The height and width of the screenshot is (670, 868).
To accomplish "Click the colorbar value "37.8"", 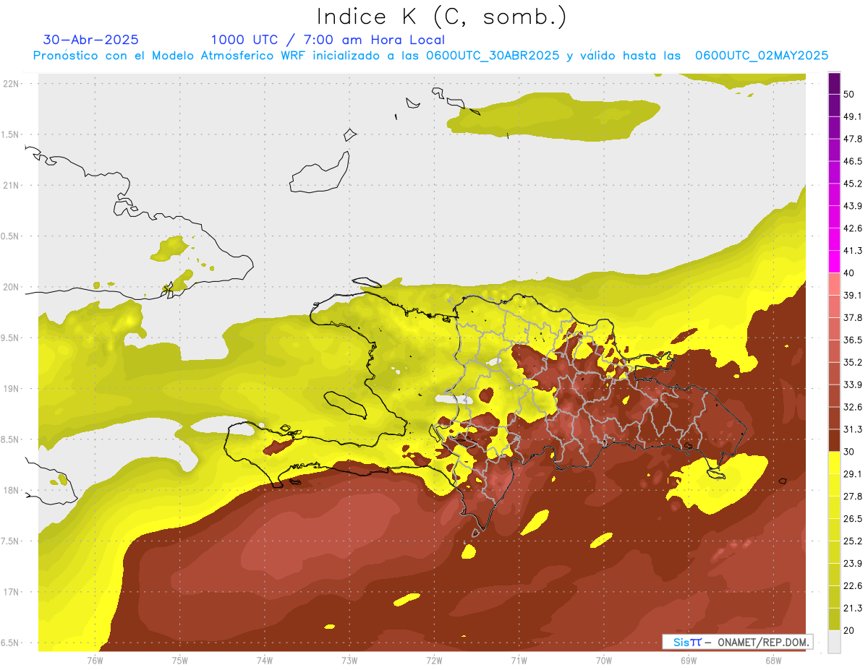I will 854,318.
